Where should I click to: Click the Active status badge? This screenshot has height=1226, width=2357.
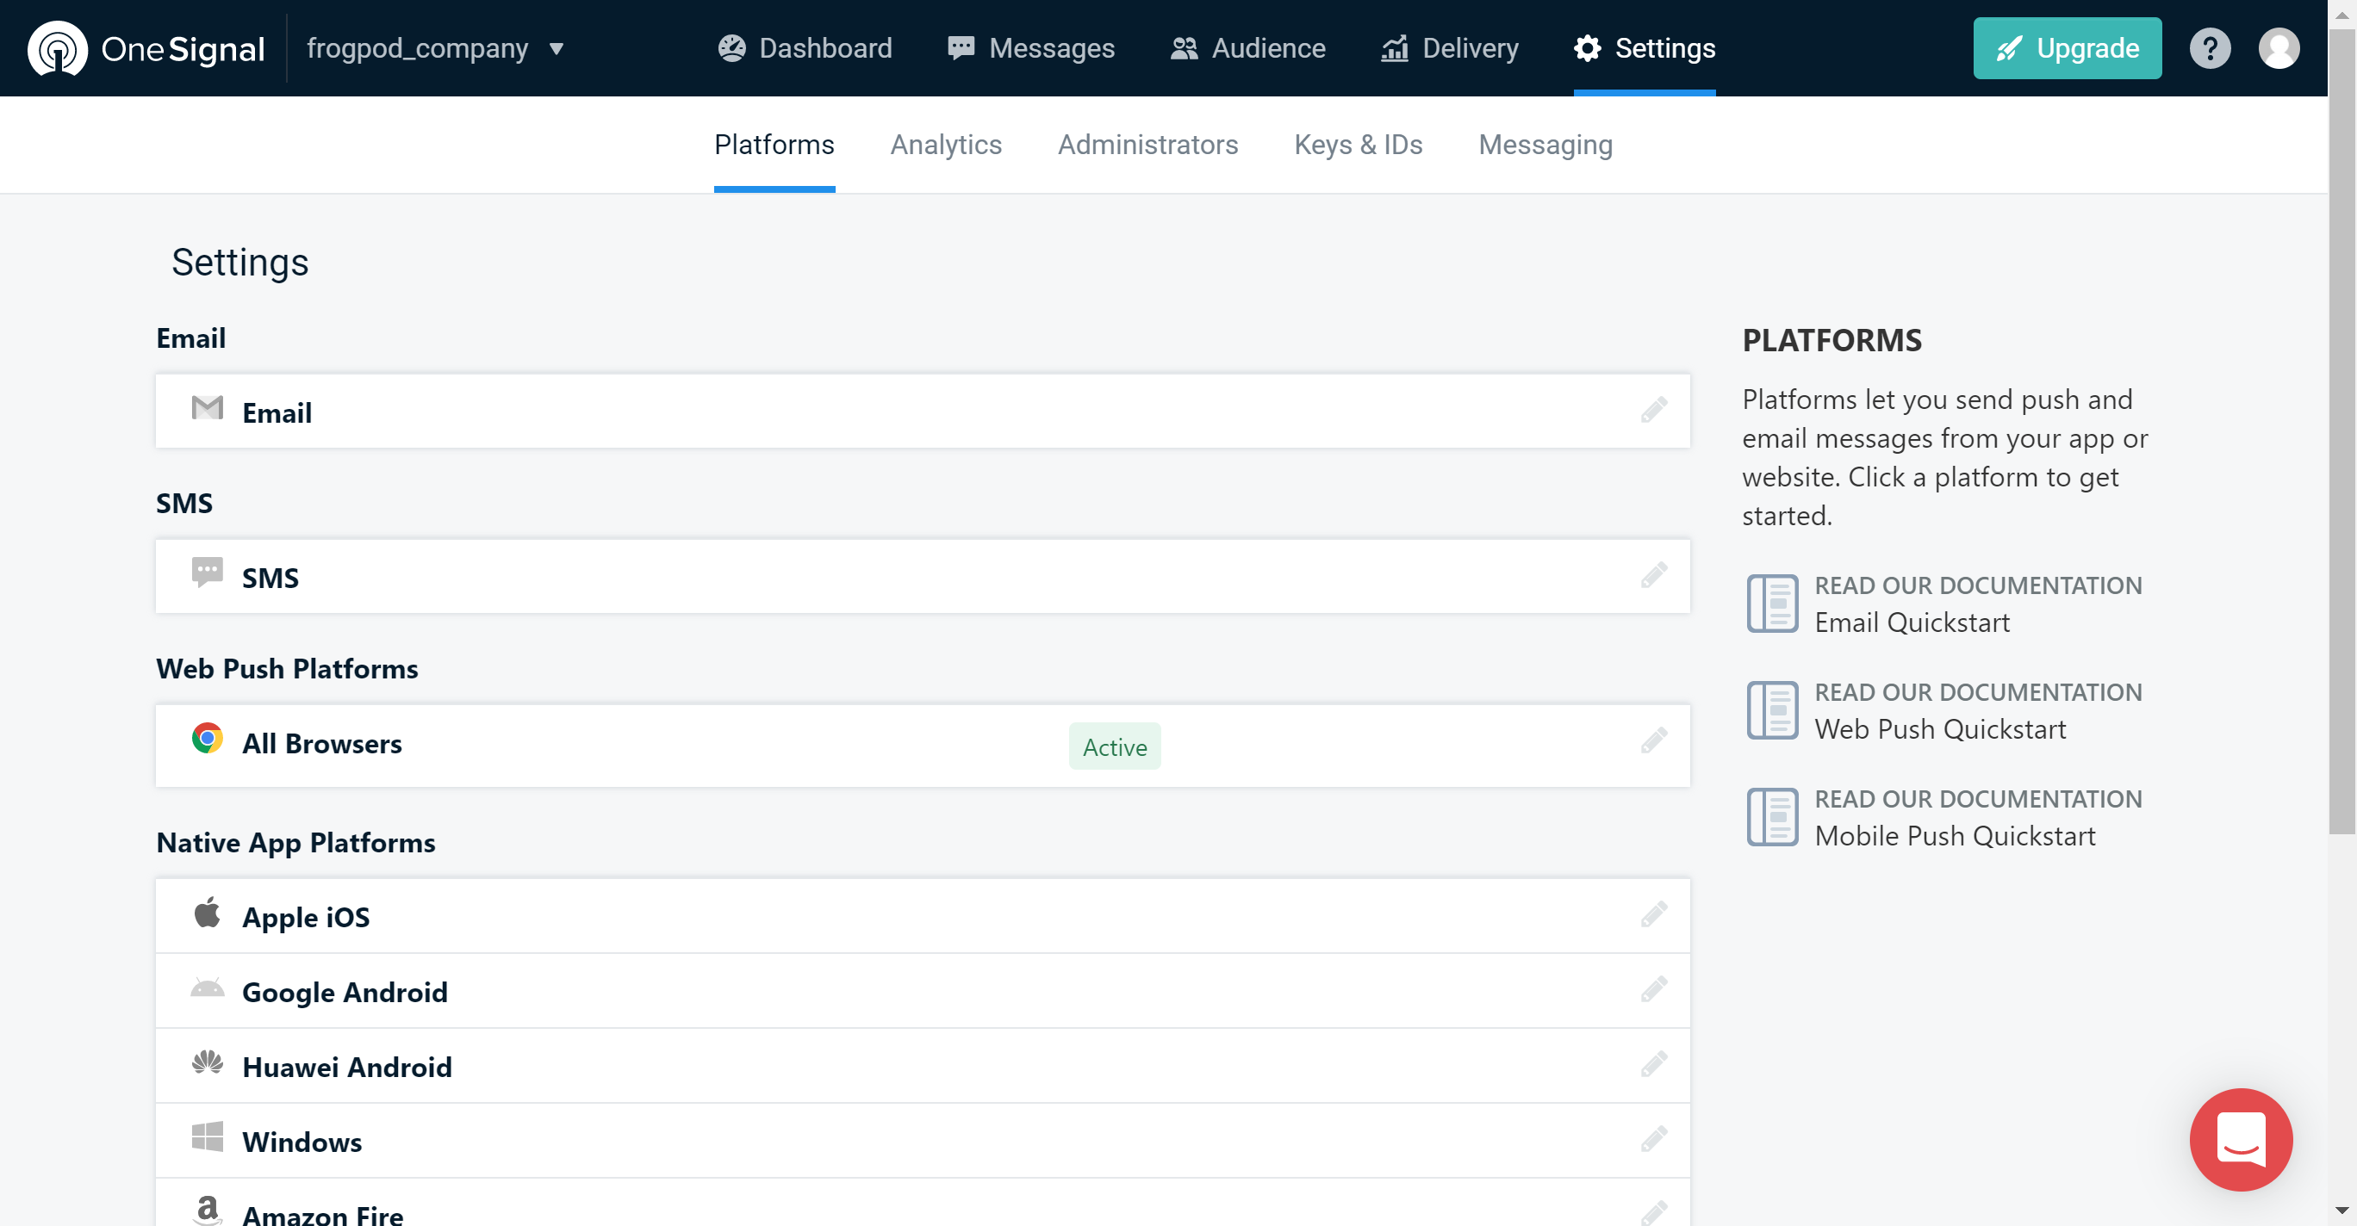coord(1115,747)
